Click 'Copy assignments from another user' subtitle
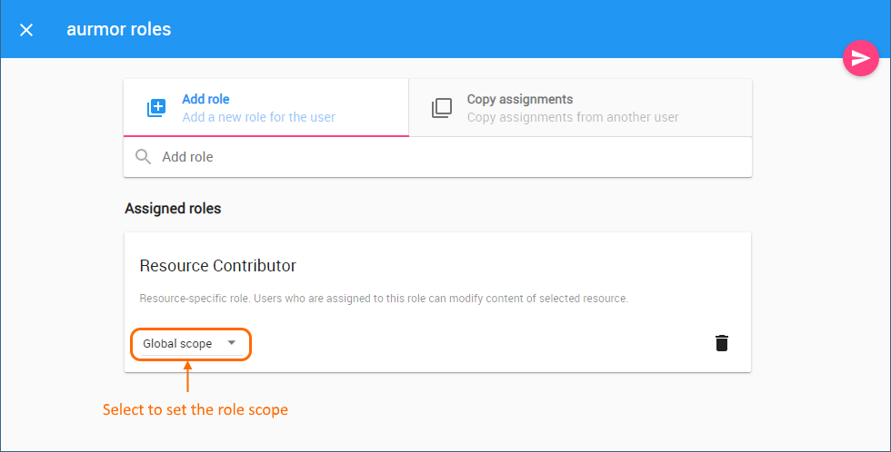 coord(573,117)
